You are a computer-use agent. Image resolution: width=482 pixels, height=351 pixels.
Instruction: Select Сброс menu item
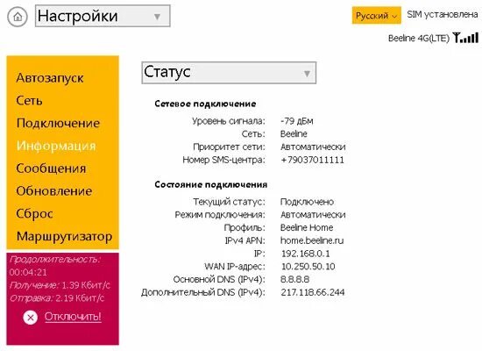point(34,214)
